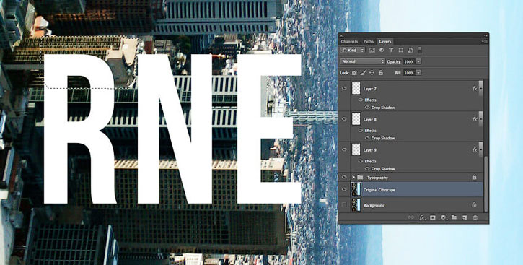This screenshot has width=523, height=265.
Task: Collapse Layer 8 effects arrow
Action: [x=480, y=119]
